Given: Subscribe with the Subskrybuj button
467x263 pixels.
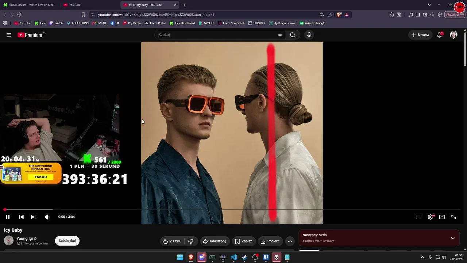Looking at the screenshot, I should click(67, 241).
